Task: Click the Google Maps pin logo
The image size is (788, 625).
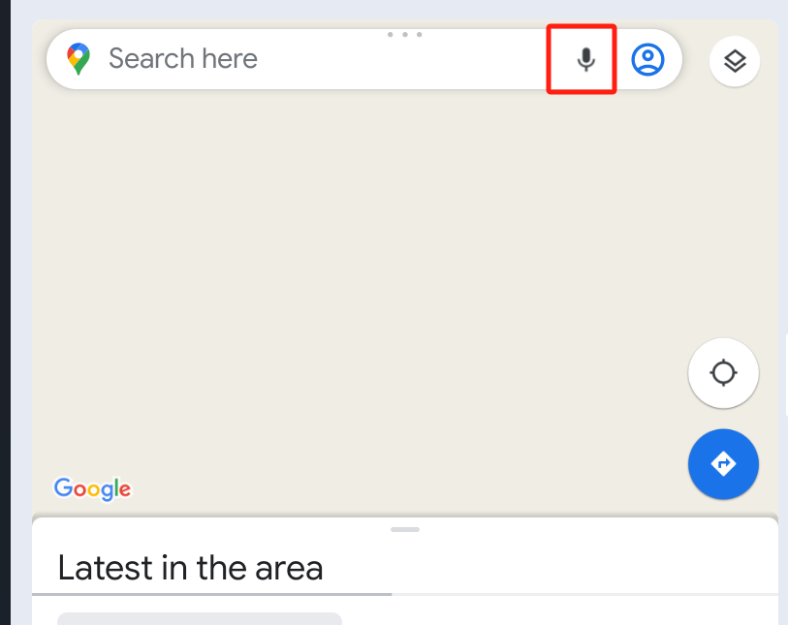Action: point(79,59)
